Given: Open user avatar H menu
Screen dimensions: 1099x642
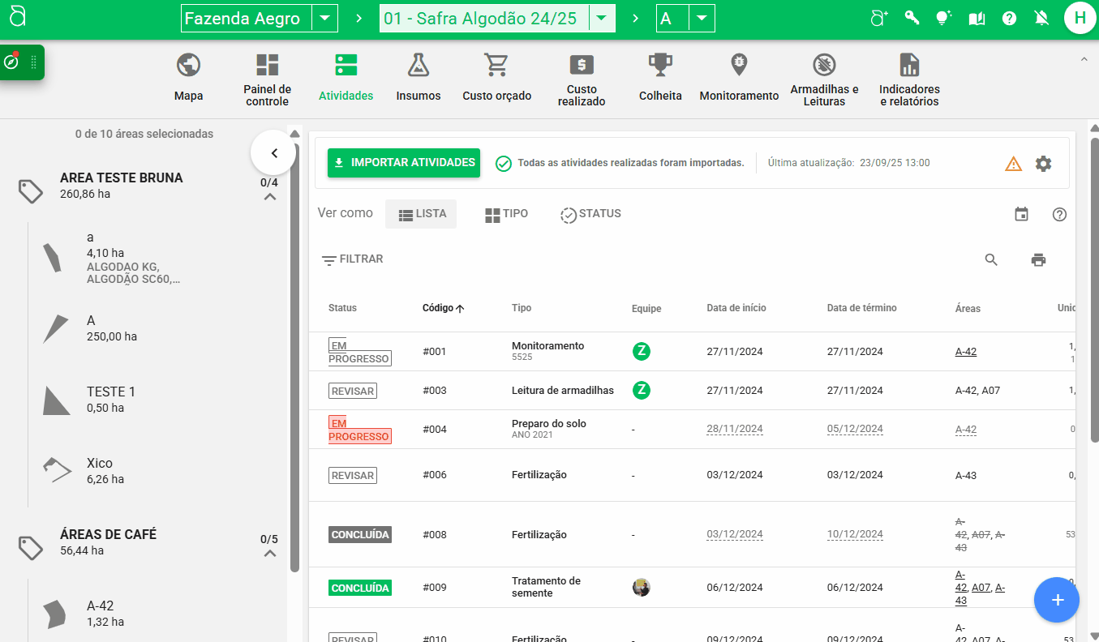Looking at the screenshot, I should [x=1080, y=18].
